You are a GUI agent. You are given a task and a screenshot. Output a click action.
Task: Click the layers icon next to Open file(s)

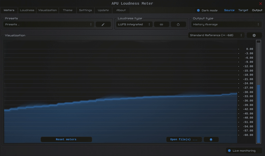[211, 139]
